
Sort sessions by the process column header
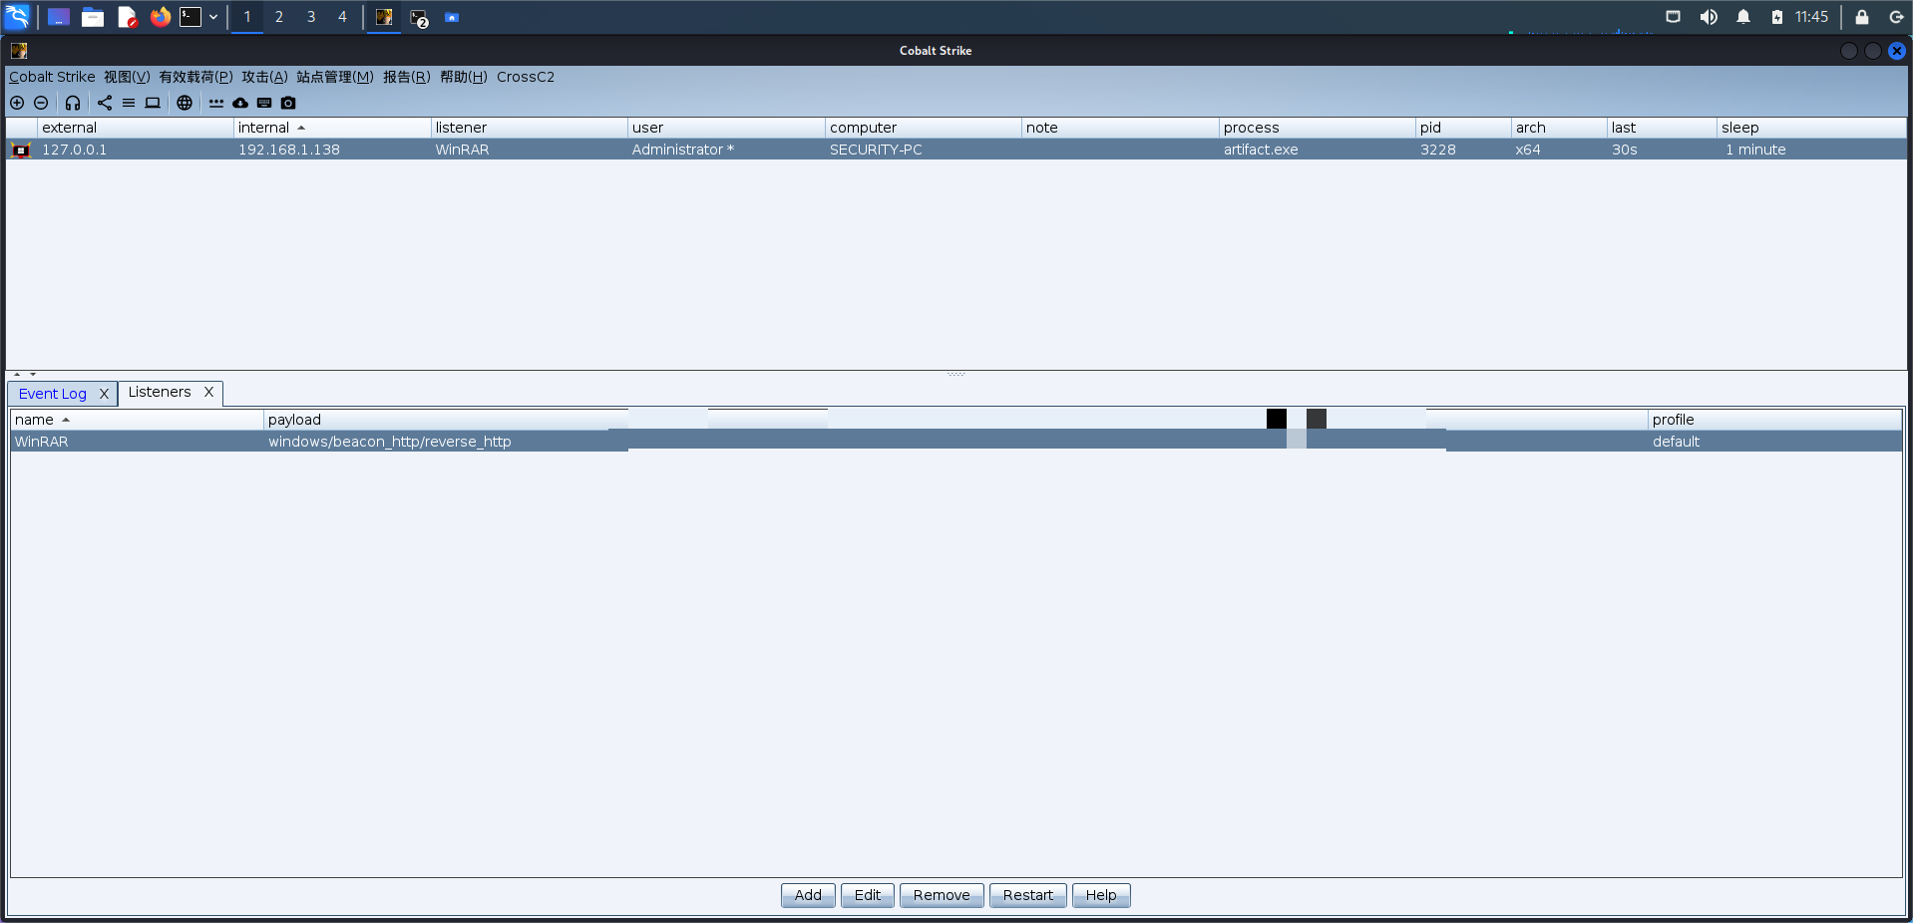pyautogui.click(x=1318, y=128)
